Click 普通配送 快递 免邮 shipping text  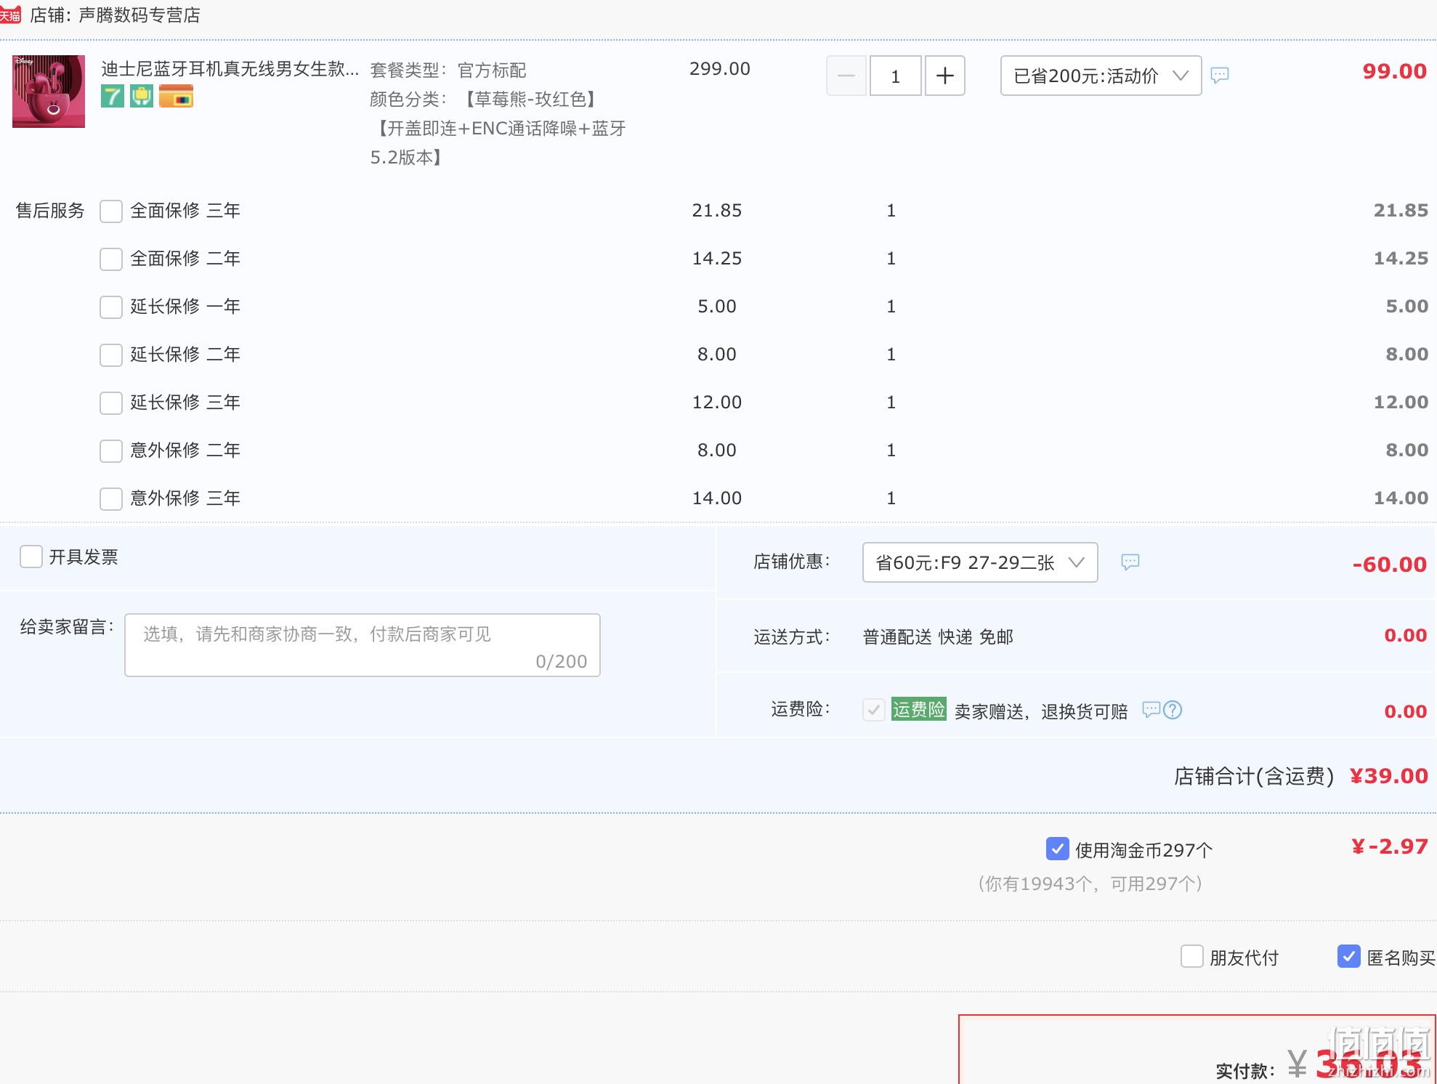[938, 637]
